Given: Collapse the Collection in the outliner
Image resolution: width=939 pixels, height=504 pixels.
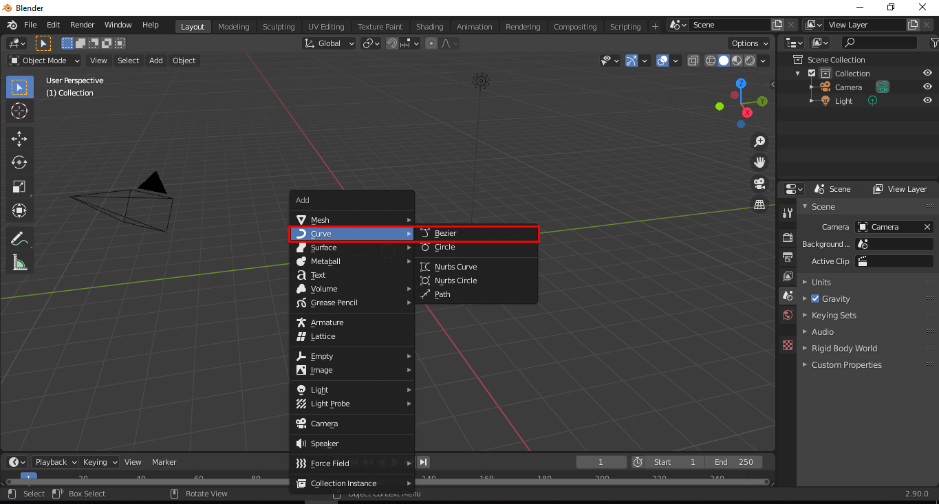Looking at the screenshot, I should (x=797, y=73).
